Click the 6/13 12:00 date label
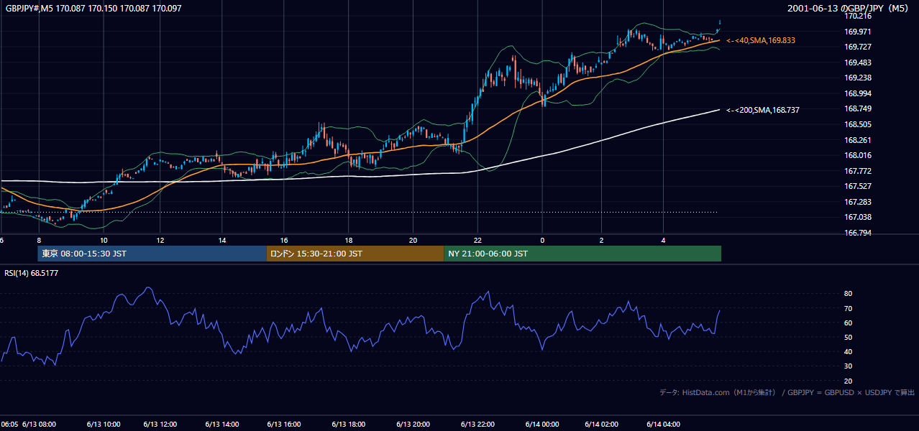919x431 pixels. tap(160, 424)
